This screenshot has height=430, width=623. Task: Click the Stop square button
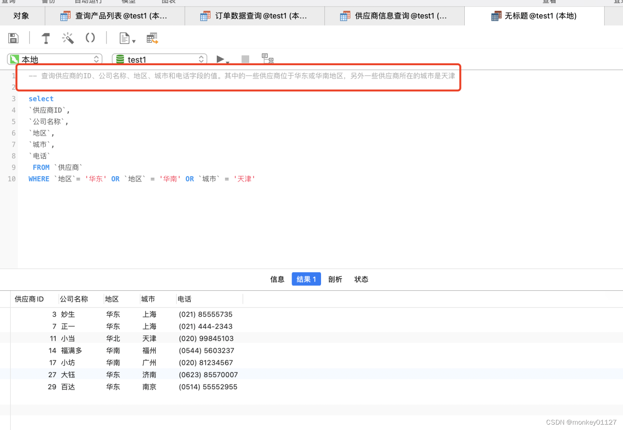tap(245, 59)
